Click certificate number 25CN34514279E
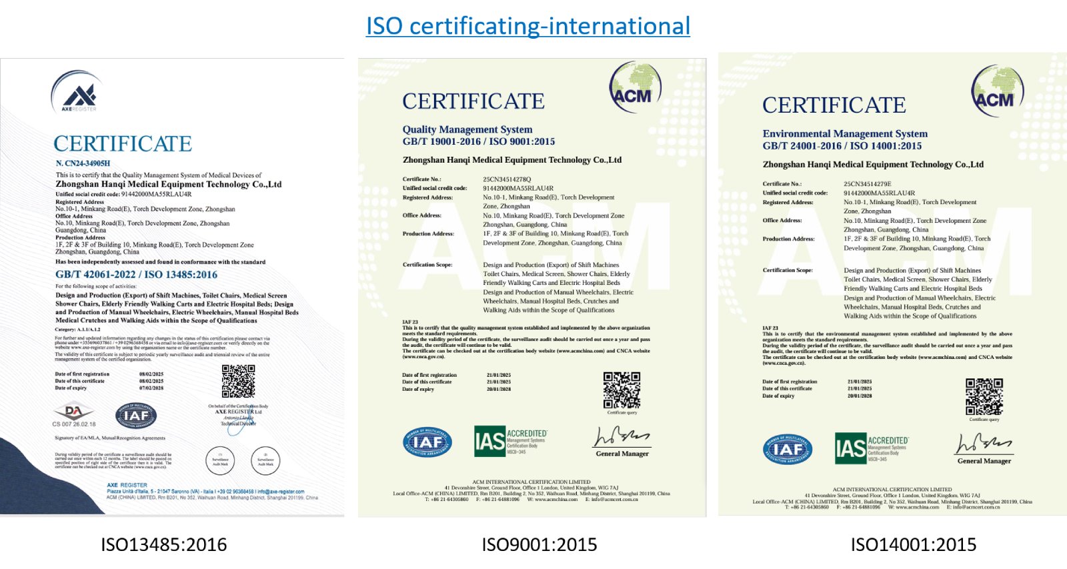This screenshot has height=569, width=1067. [x=868, y=184]
